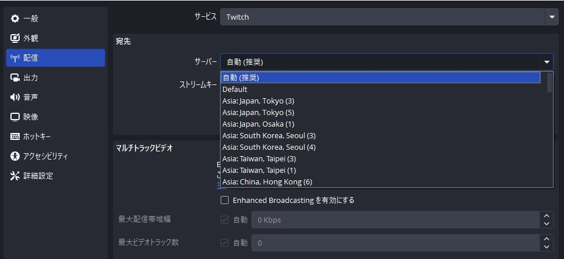Open the 一般 settings gear icon
The height and width of the screenshot is (259, 564).
[14, 18]
